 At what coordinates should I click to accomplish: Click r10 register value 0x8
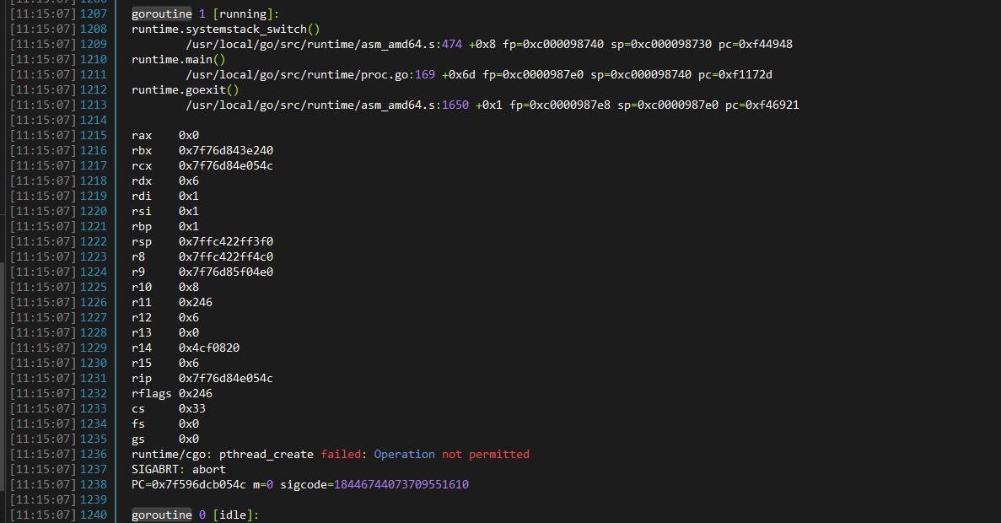[189, 288]
